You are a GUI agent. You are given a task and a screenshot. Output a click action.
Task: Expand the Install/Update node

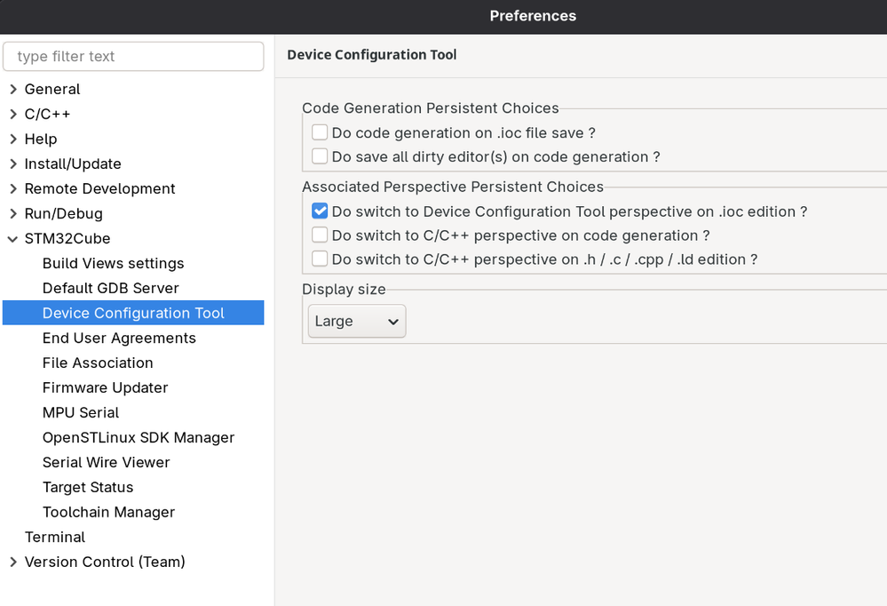tap(13, 163)
